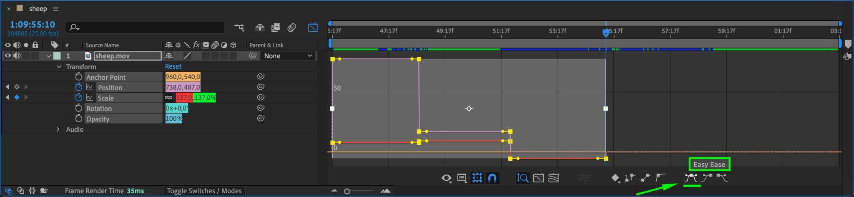Click the Transform Reset link
The image size is (854, 197).
(x=173, y=66)
